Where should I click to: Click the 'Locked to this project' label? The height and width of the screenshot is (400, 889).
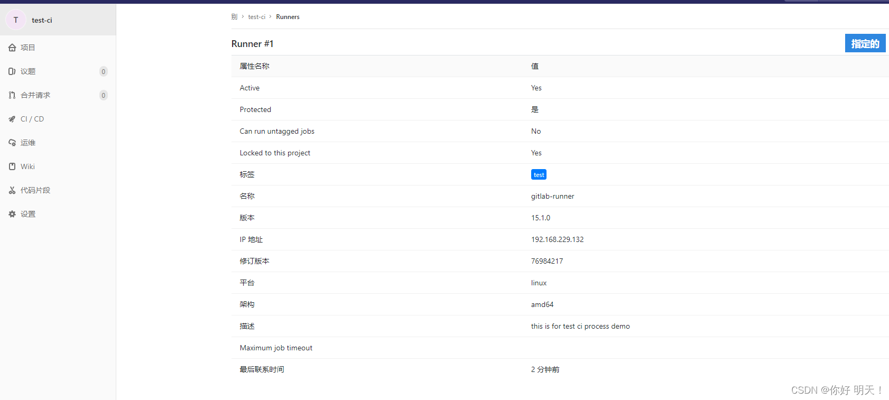click(275, 153)
